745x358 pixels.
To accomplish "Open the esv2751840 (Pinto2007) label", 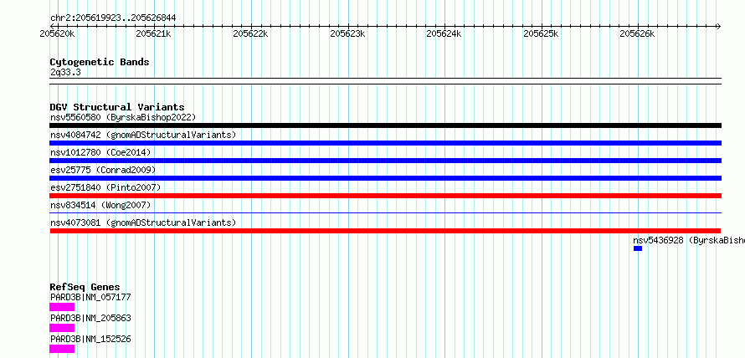I will [105, 187].
